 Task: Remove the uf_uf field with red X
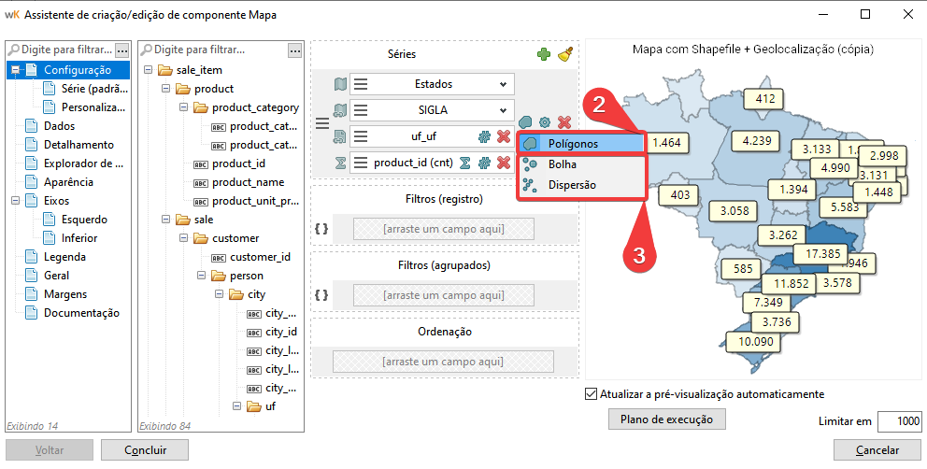[504, 136]
